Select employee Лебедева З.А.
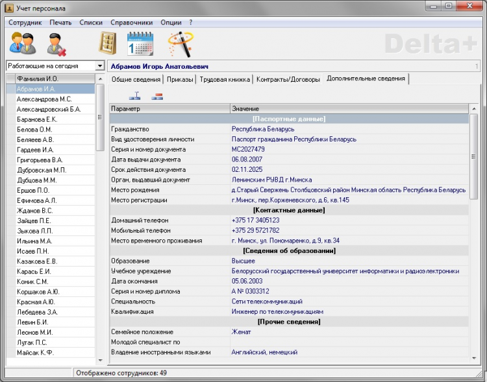This screenshot has width=487, height=382. [x=55, y=312]
